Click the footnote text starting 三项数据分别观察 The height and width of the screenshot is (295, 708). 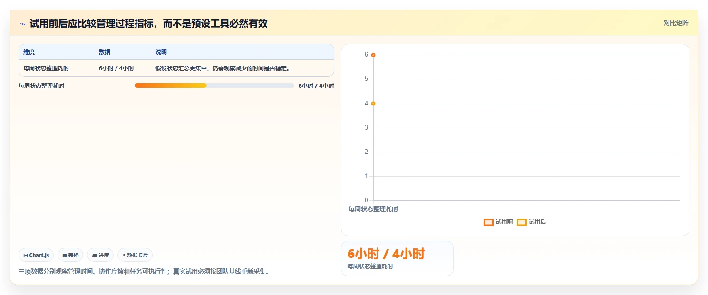(144, 272)
